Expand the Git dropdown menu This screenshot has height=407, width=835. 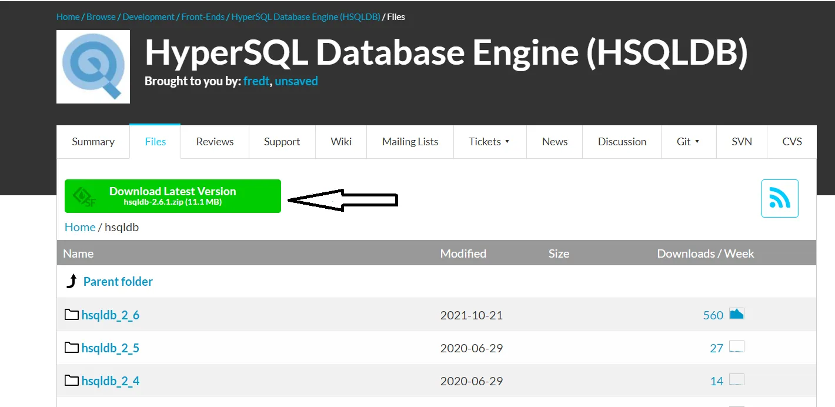tap(689, 142)
